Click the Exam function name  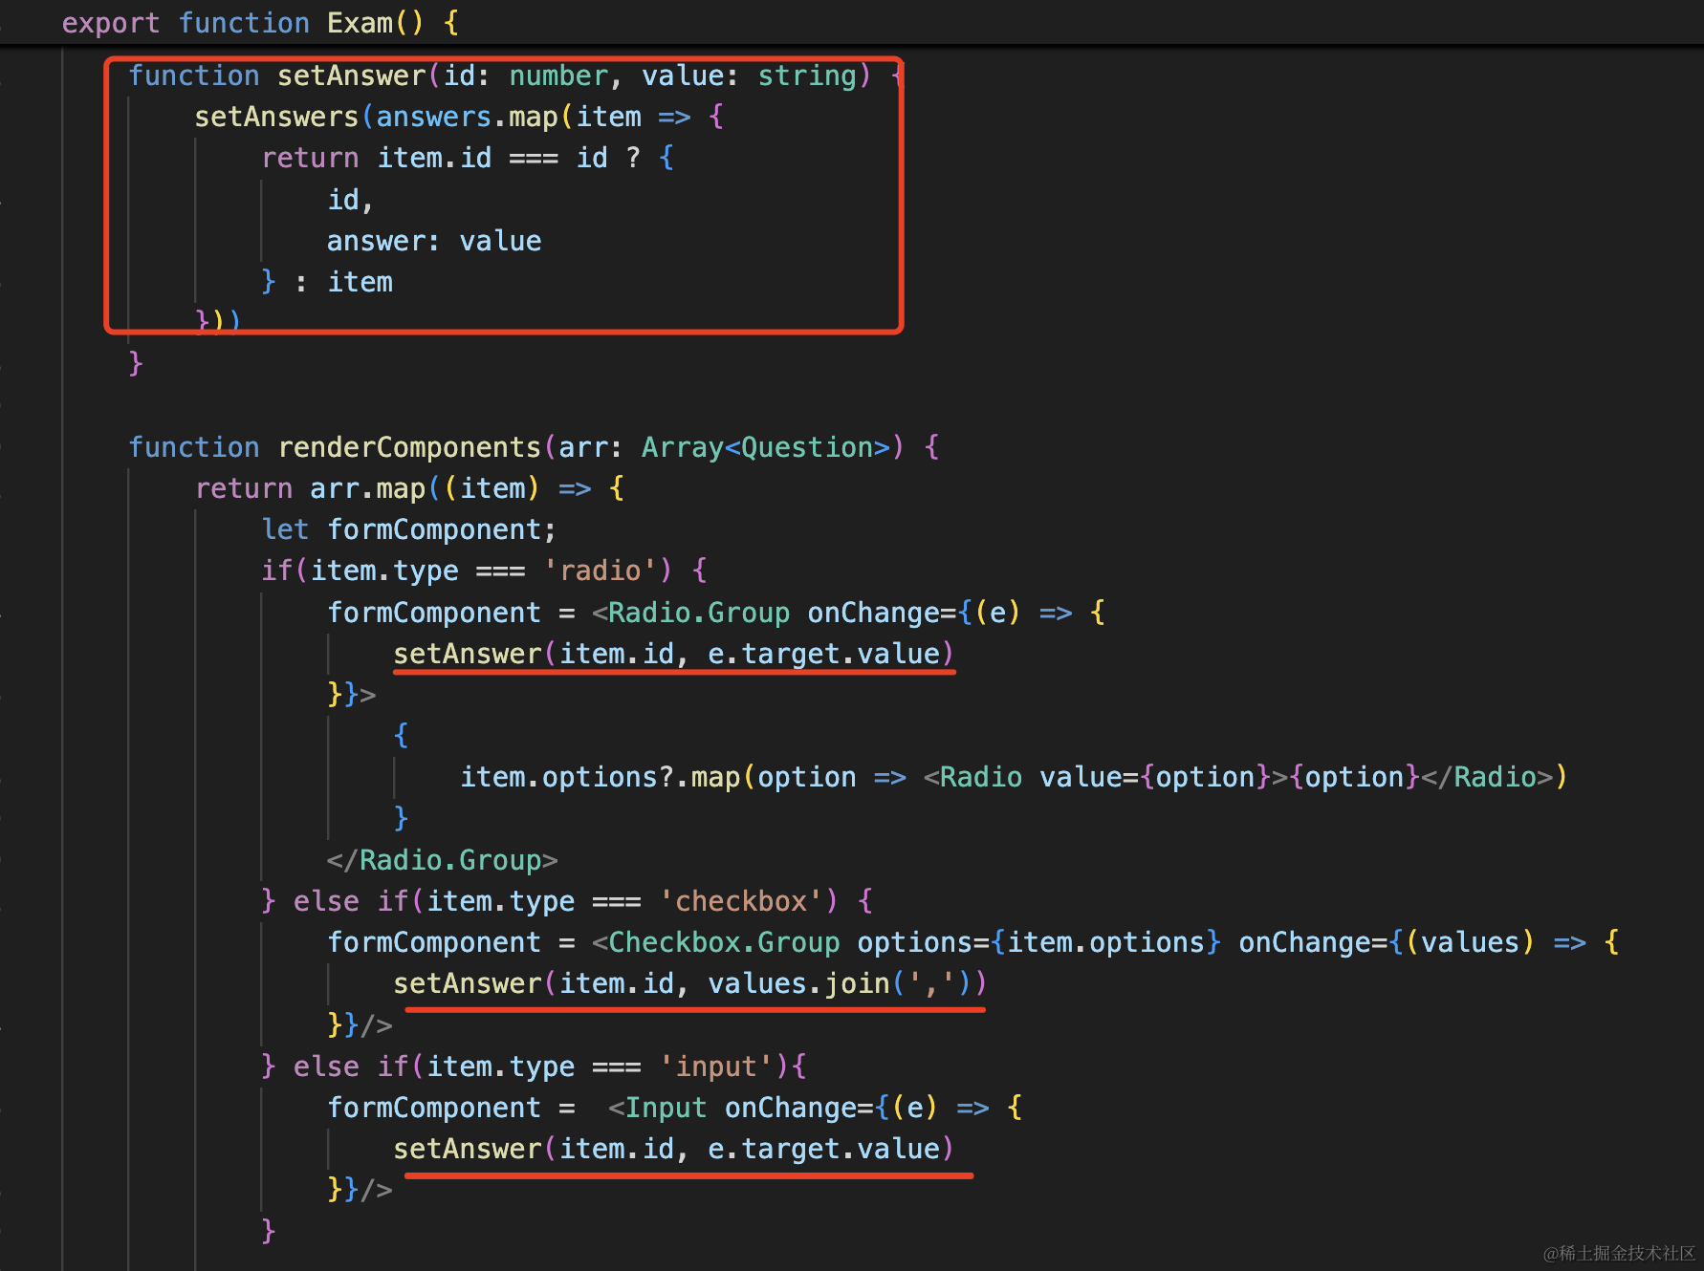coord(360,23)
